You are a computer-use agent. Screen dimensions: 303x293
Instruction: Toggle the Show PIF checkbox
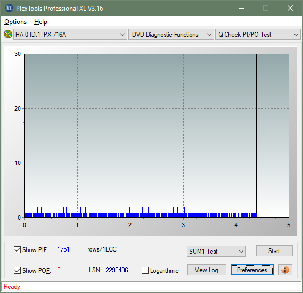click(x=17, y=249)
